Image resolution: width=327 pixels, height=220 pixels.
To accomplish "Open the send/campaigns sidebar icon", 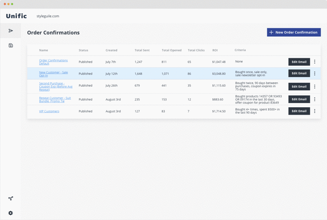I will tap(11, 31).
